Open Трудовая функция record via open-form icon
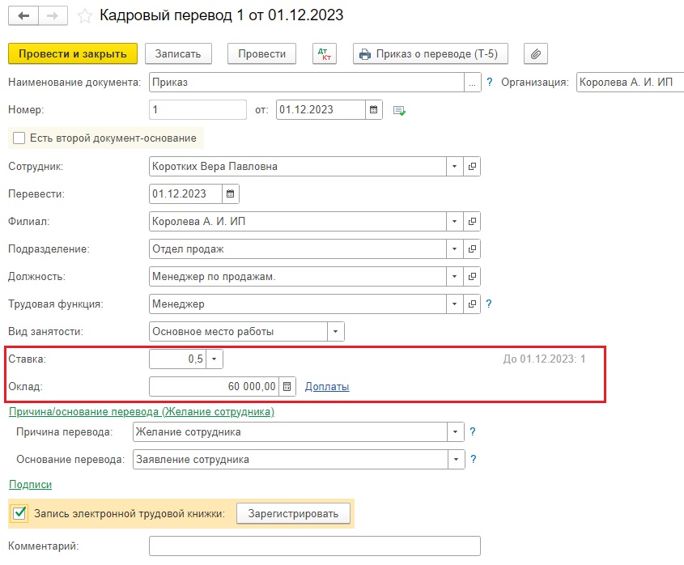Viewport: 684px width, 565px height. coord(472,304)
